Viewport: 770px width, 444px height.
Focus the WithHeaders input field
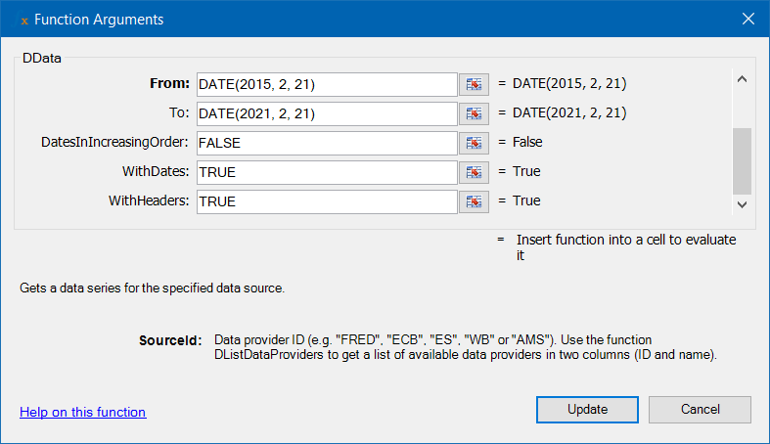(x=327, y=201)
